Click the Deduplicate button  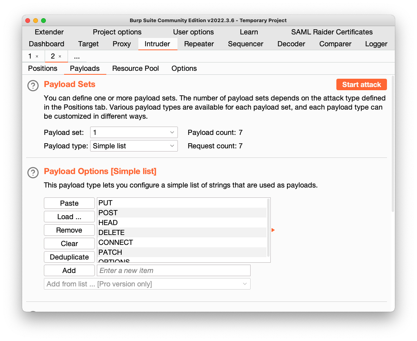(x=69, y=257)
